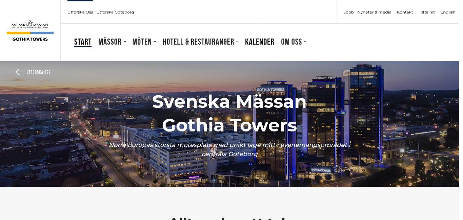Image resolution: width=463 pixels, height=220 pixels.
Task: Expand the Om Oss menu chevron
Action: click(305, 42)
